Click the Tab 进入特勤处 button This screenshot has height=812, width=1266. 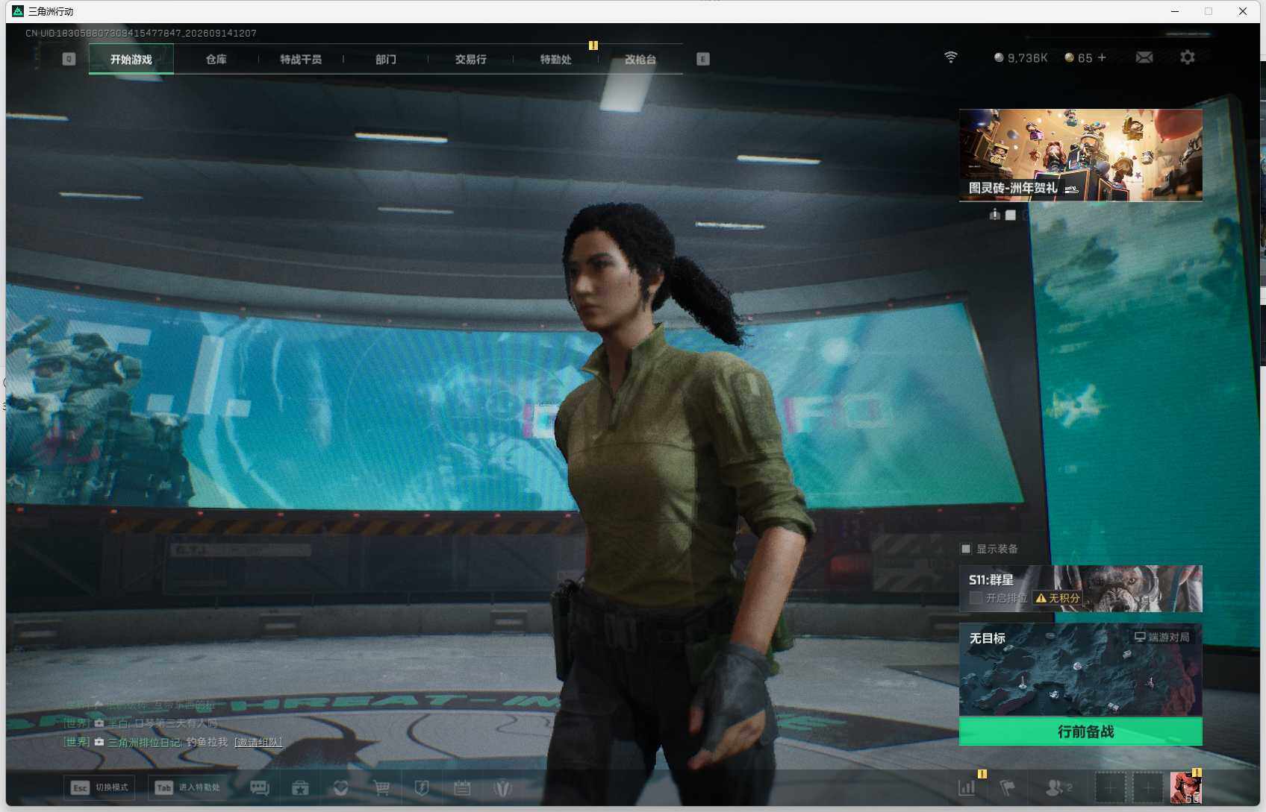pyautogui.click(x=188, y=787)
